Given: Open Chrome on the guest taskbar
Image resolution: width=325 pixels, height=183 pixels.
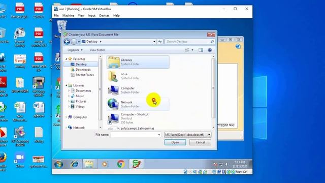Looking at the screenshot, I should (x=121, y=164).
